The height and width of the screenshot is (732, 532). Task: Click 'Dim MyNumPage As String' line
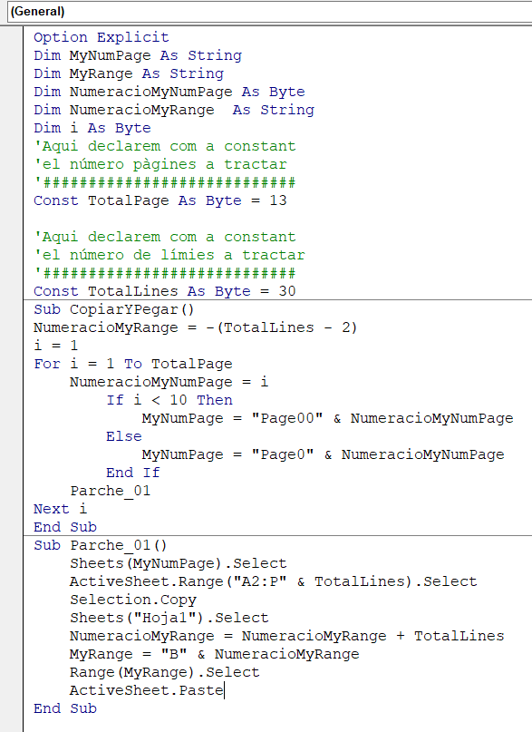coord(138,55)
